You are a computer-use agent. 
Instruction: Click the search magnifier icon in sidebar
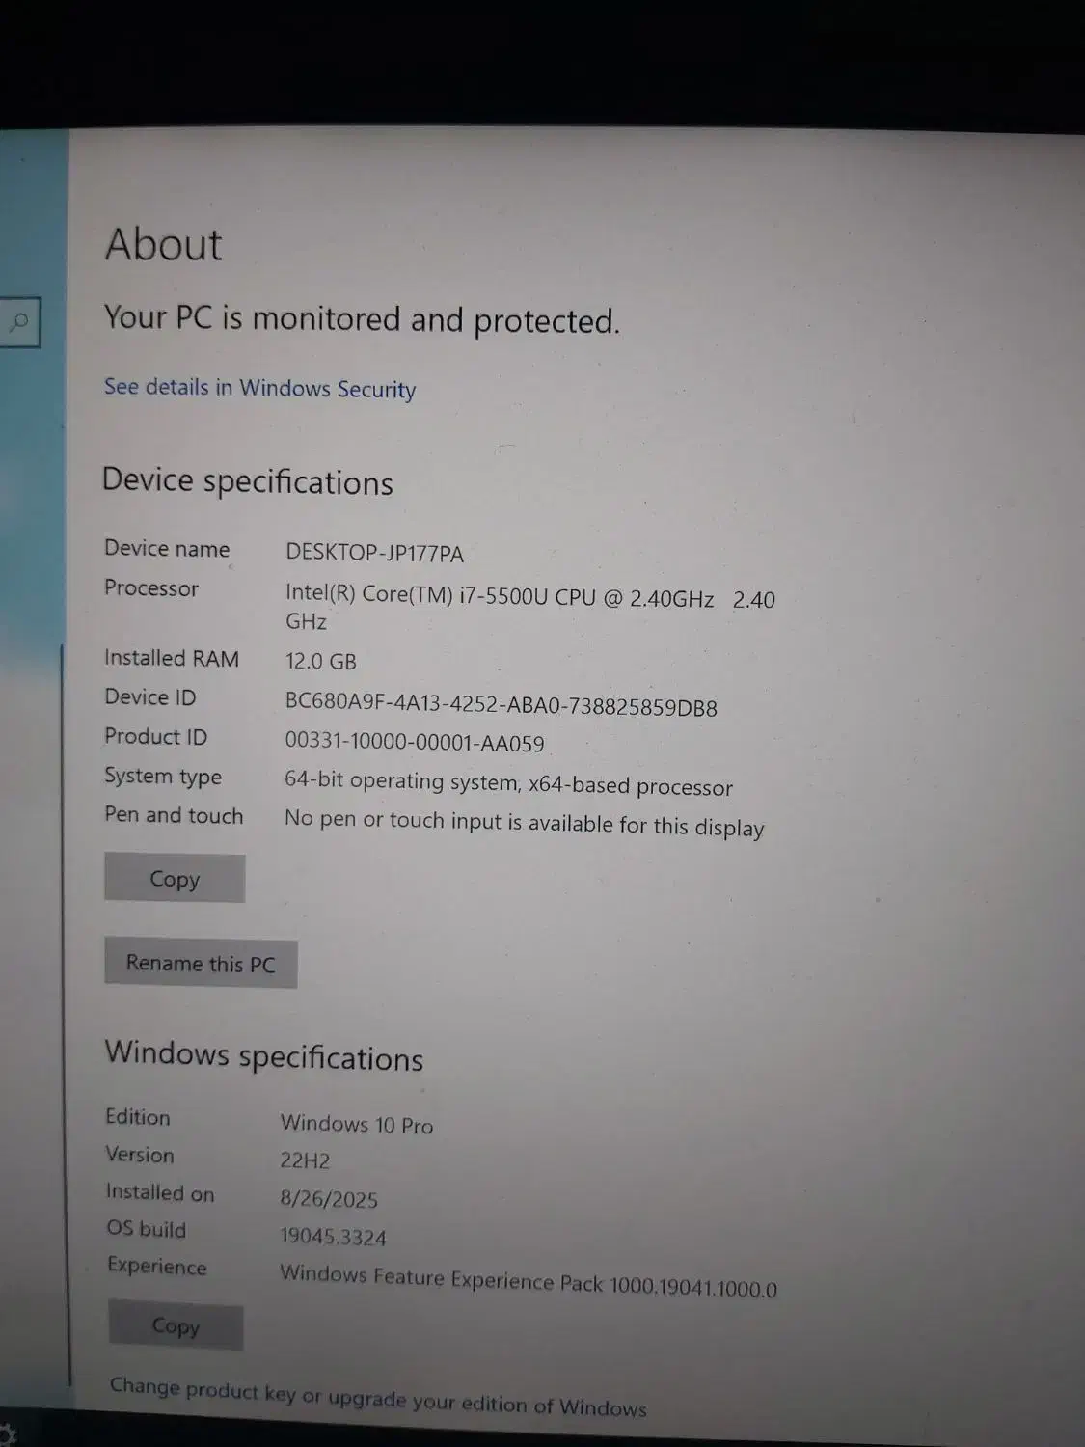pos(17,322)
